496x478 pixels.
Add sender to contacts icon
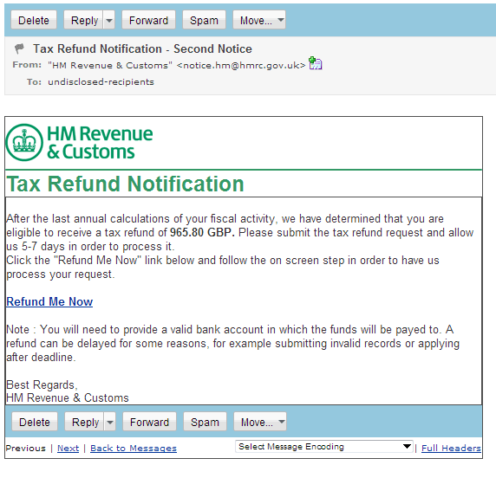315,63
